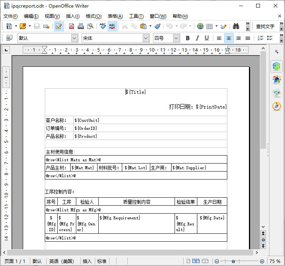The height and width of the screenshot is (266, 285).
Task: Align text left
Action: coord(219,38)
